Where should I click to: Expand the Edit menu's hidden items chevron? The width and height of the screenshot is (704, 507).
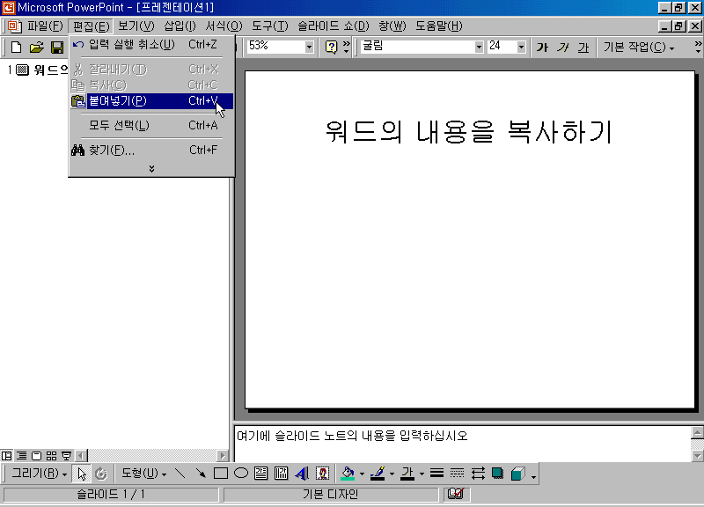pyautogui.click(x=151, y=169)
